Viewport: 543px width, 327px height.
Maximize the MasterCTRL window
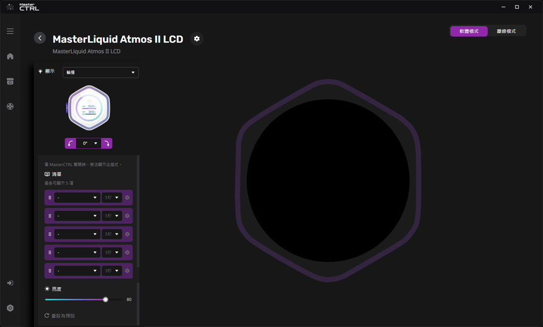517,7
